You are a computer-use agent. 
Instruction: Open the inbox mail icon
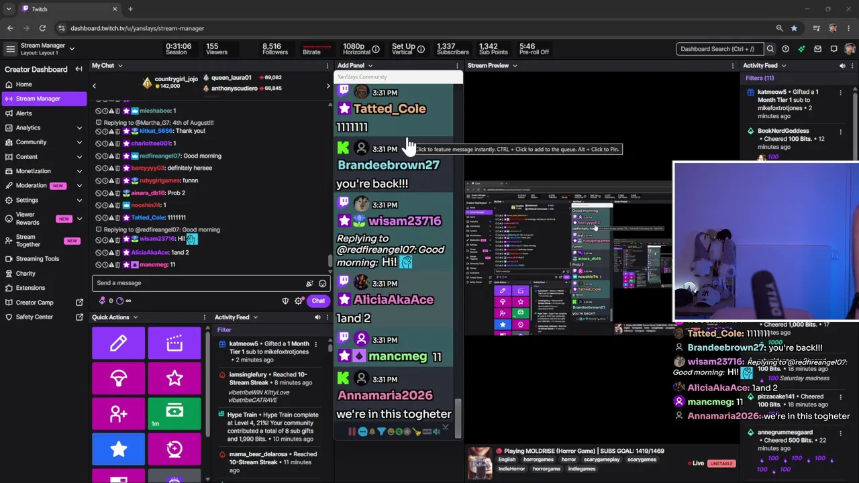point(818,49)
